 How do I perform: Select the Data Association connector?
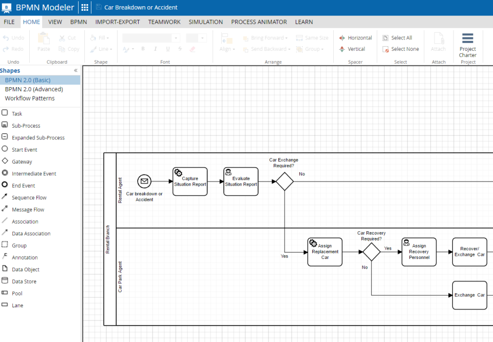coord(26,233)
